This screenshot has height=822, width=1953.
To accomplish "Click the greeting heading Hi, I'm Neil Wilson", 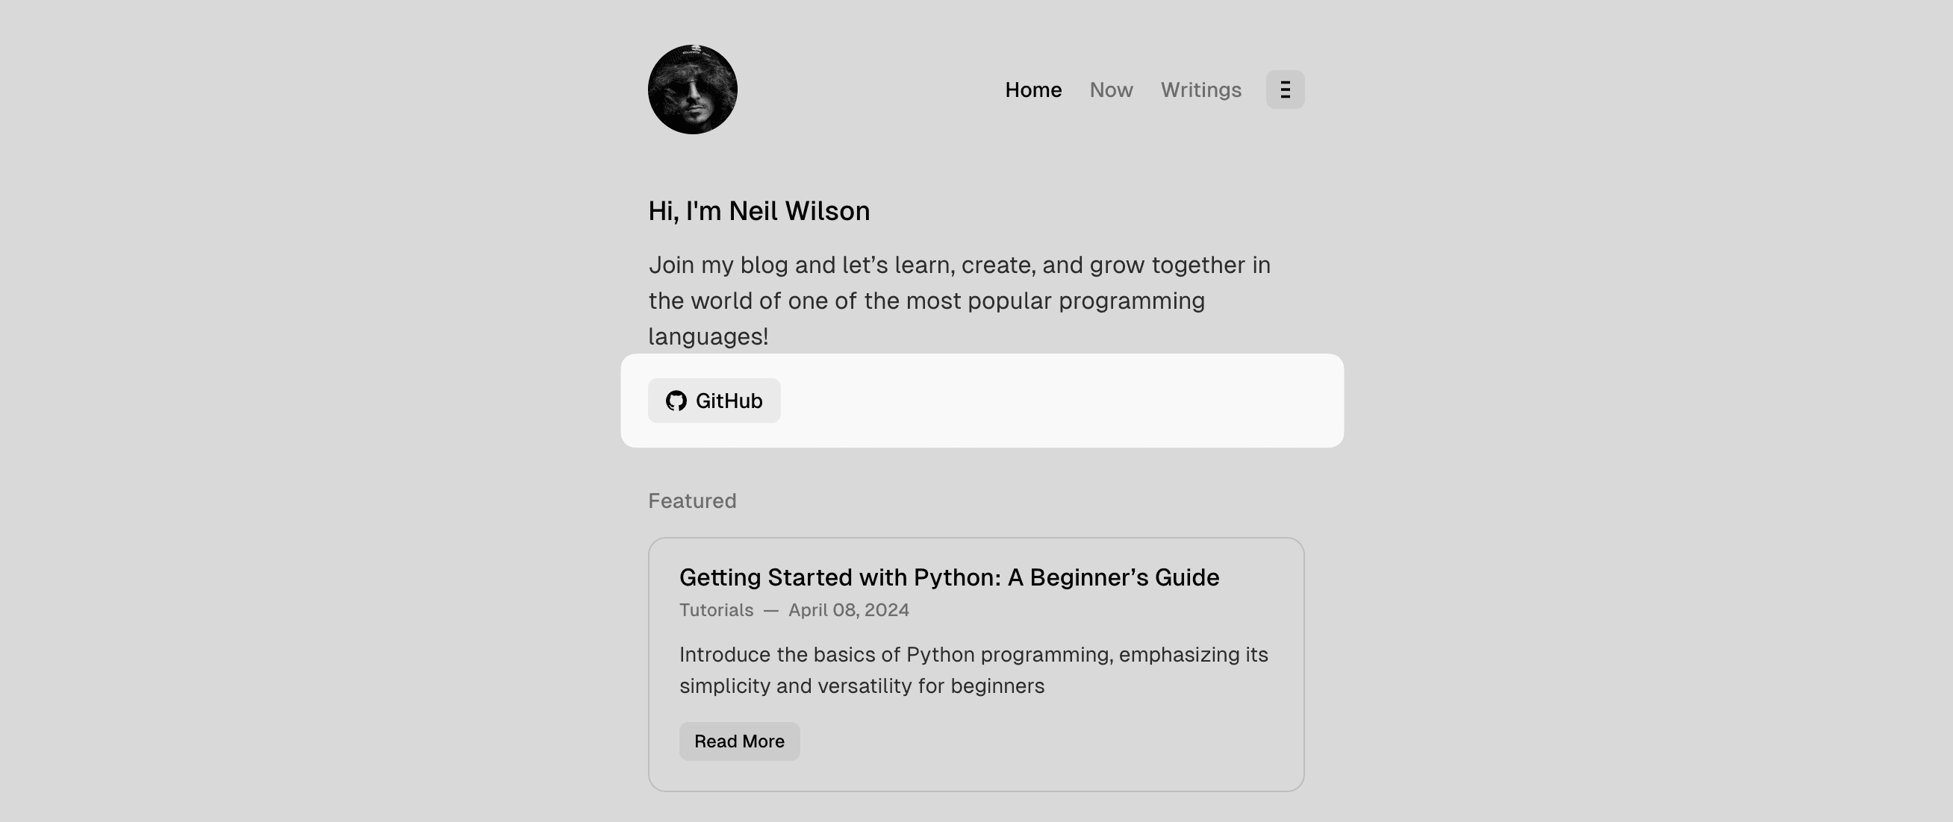I will tap(759, 211).
